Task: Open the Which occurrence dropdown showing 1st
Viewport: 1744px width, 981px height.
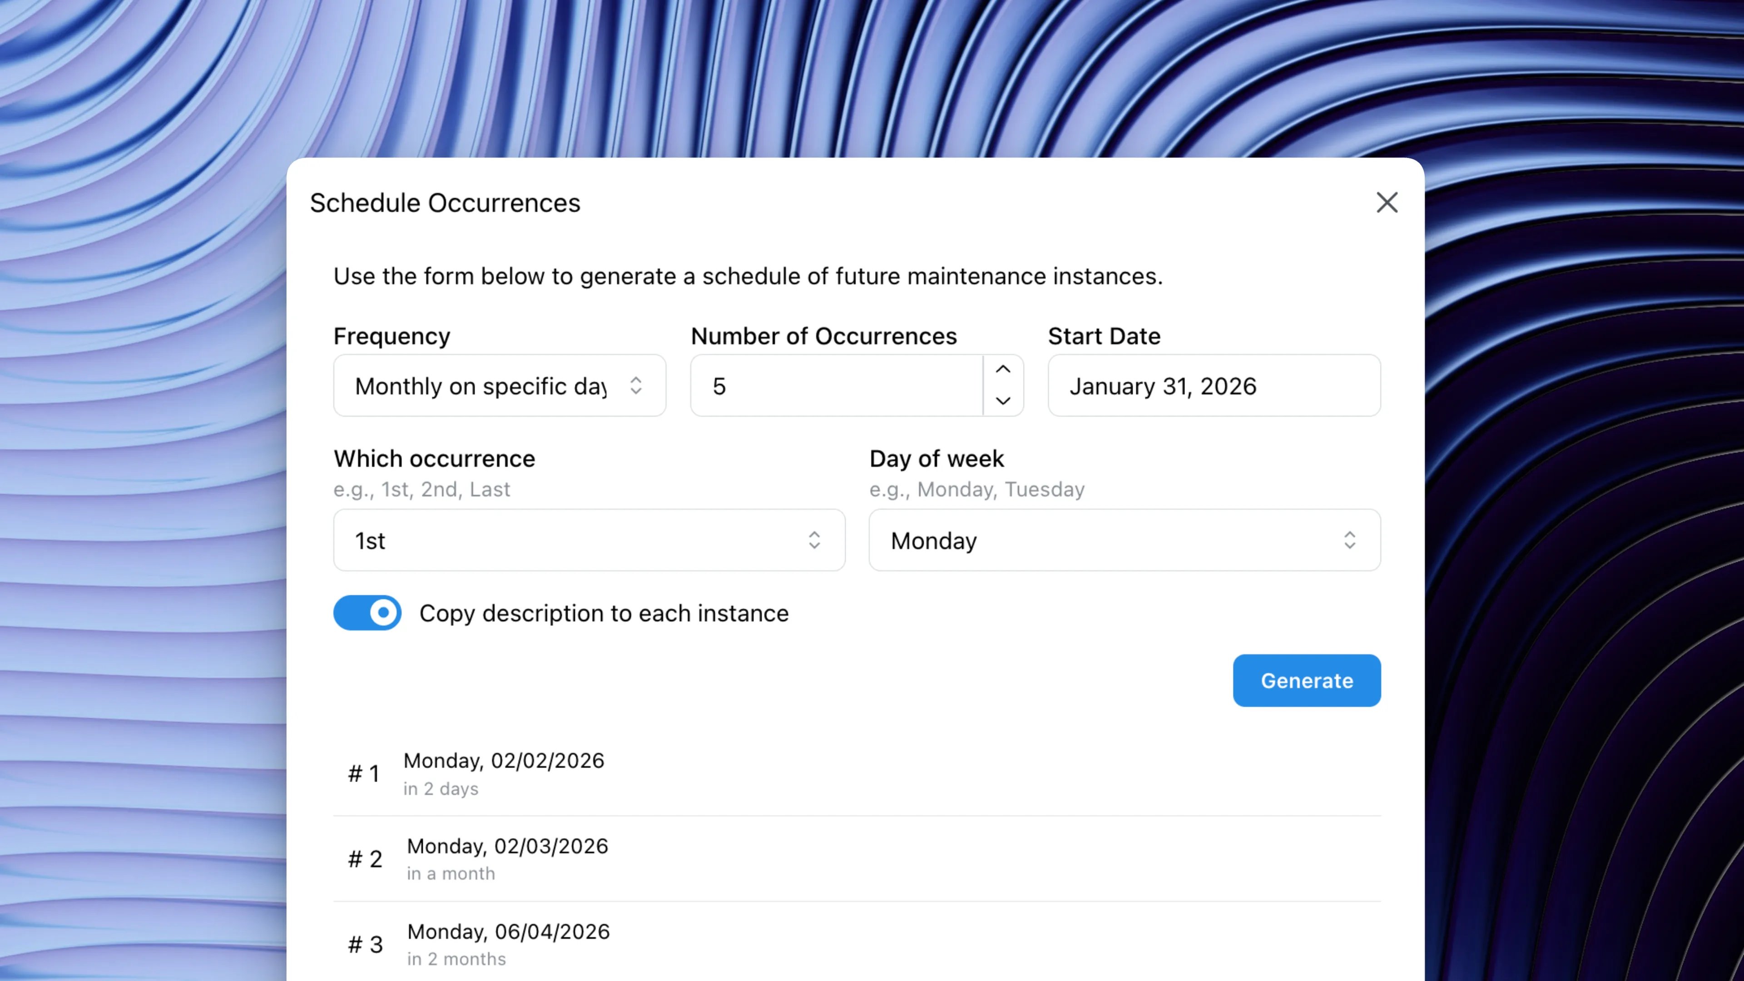Action: click(588, 540)
